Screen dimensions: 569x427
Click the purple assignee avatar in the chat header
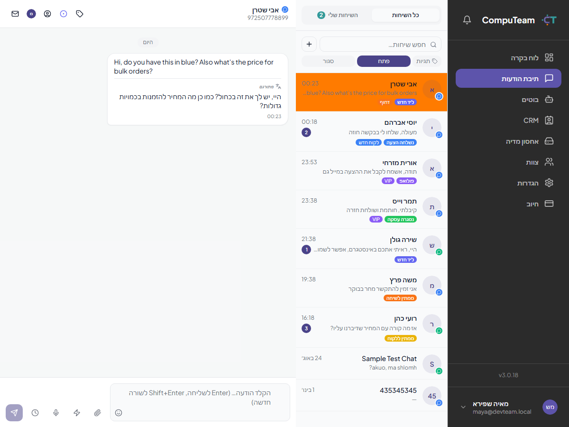click(x=31, y=14)
